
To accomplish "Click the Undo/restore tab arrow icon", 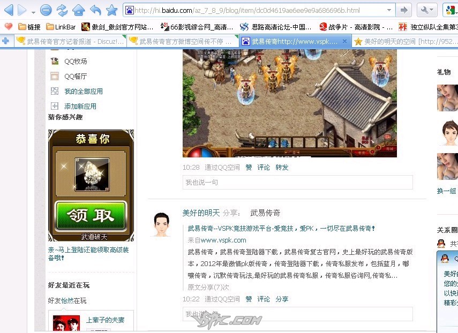I will pos(95,10).
